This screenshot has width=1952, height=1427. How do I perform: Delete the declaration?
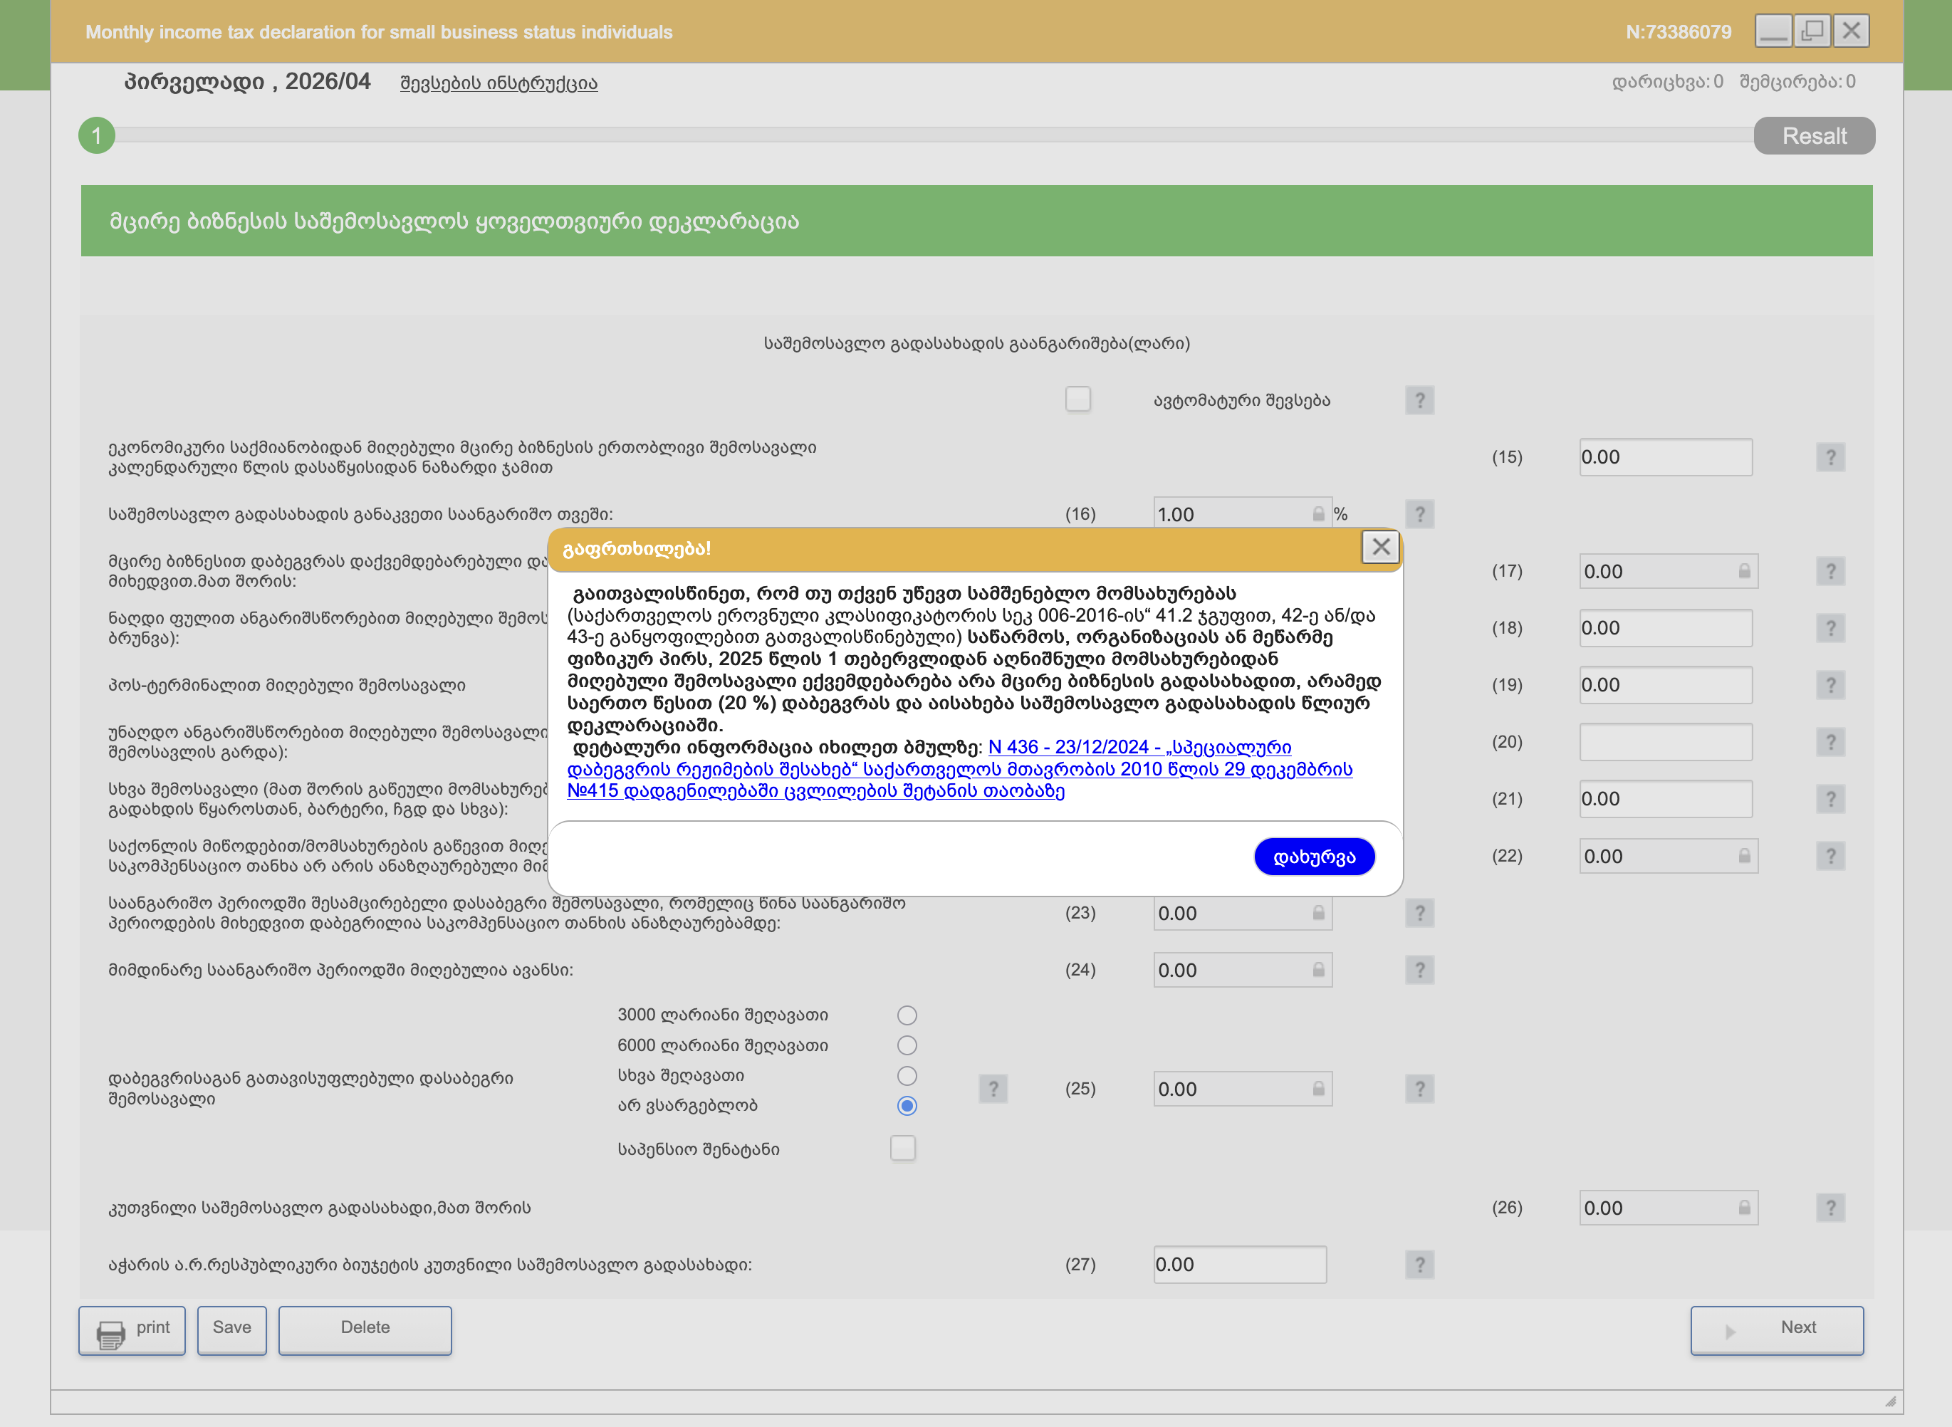[365, 1330]
